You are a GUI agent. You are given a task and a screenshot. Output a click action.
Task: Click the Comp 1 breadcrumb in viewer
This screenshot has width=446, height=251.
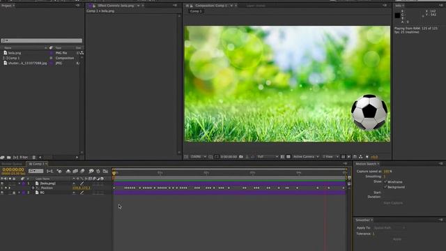(196, 11)
